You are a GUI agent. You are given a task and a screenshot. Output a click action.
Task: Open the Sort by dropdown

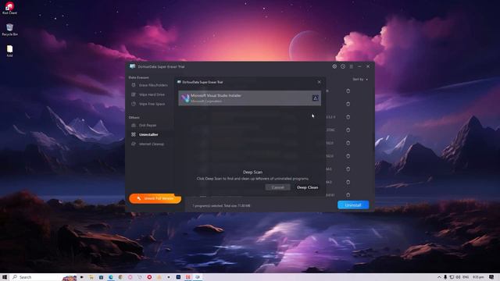(360, 79)
